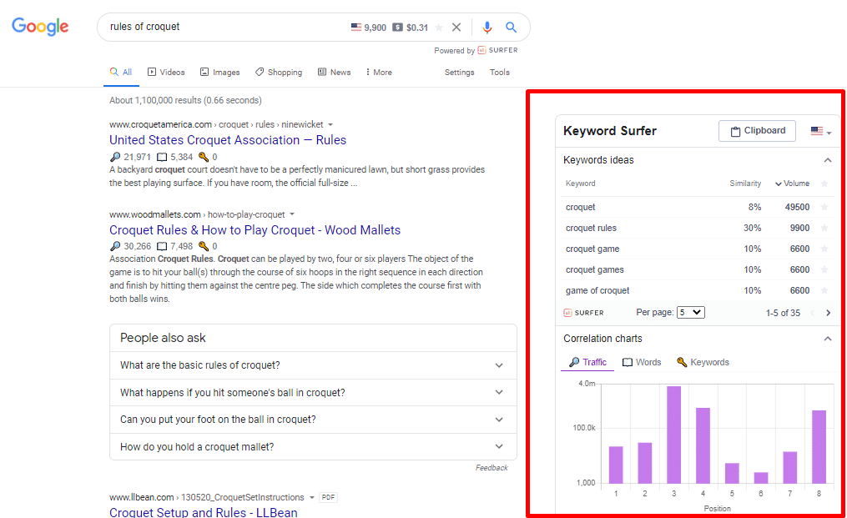Open country flag dropdown in Keyword Surfer
The height and width of the screenshot is (518, 847).
[x=820, y=131]
